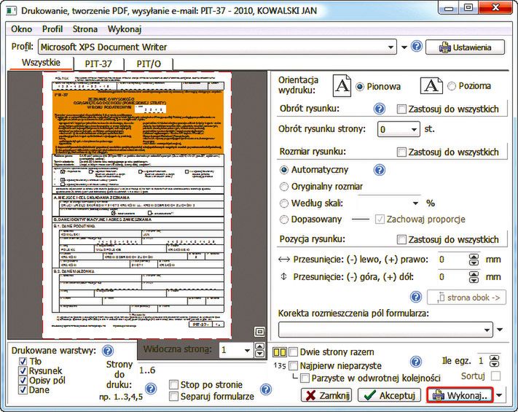Click the horizontal shift arrow icon
This screenshot has height=412, width=518.
point(284,260)
